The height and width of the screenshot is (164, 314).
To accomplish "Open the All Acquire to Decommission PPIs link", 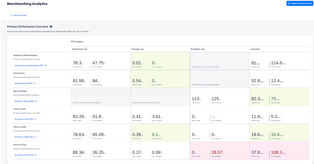I will (x=29, y=66).
